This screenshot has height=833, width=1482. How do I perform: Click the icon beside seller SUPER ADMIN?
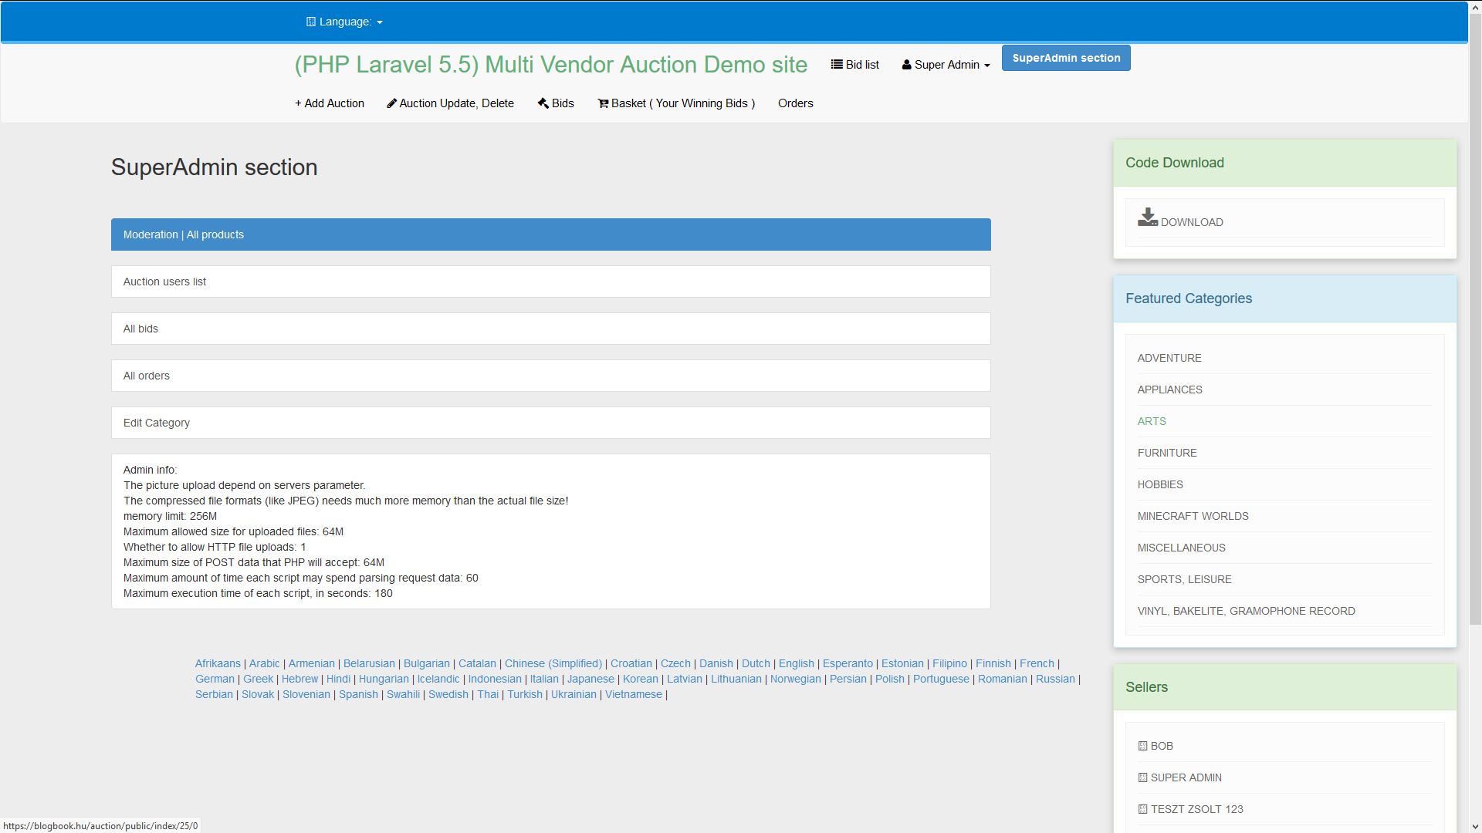pyautogui.click(x=1142, y=777)
